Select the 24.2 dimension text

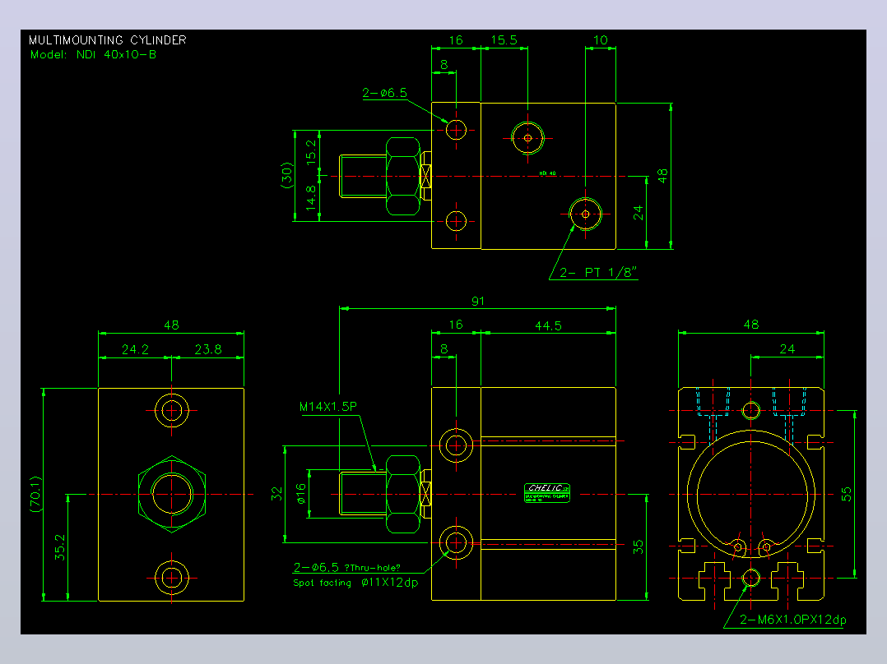(x=135, y=350)
